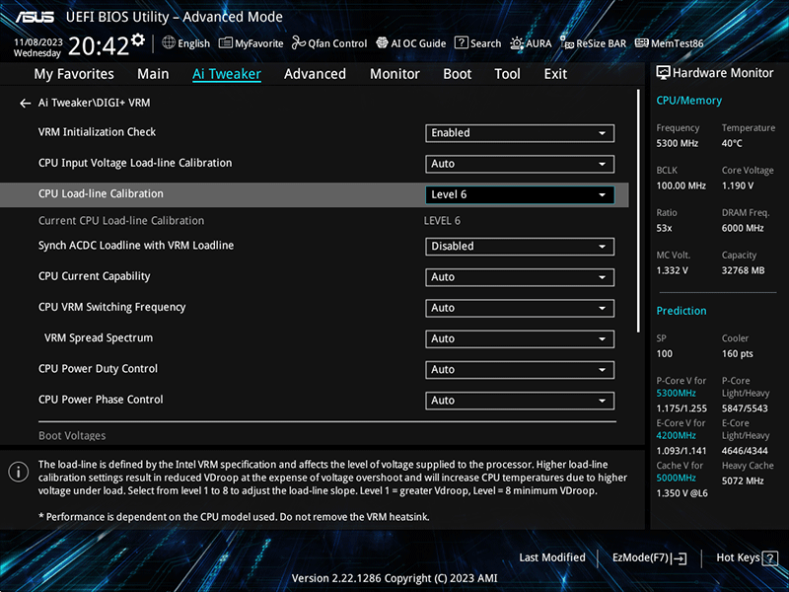Open CPU Current Capability dropdown

point(520,277)
